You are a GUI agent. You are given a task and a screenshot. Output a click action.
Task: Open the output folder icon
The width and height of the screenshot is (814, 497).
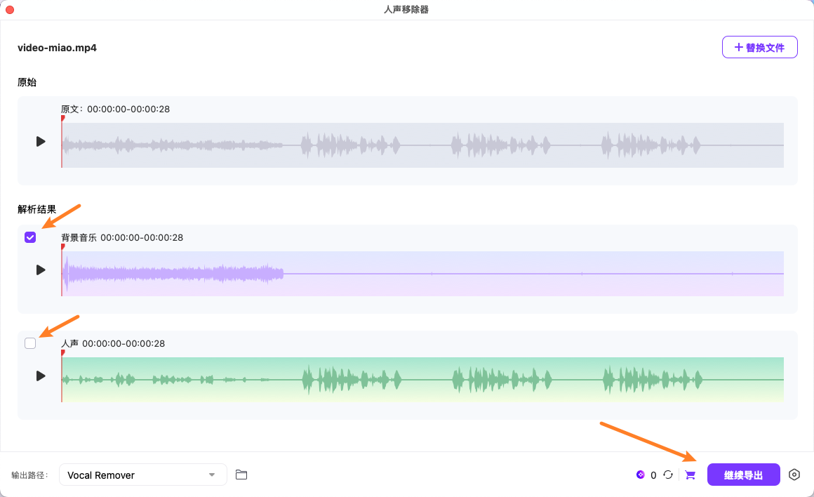click(x=241, y=475)
